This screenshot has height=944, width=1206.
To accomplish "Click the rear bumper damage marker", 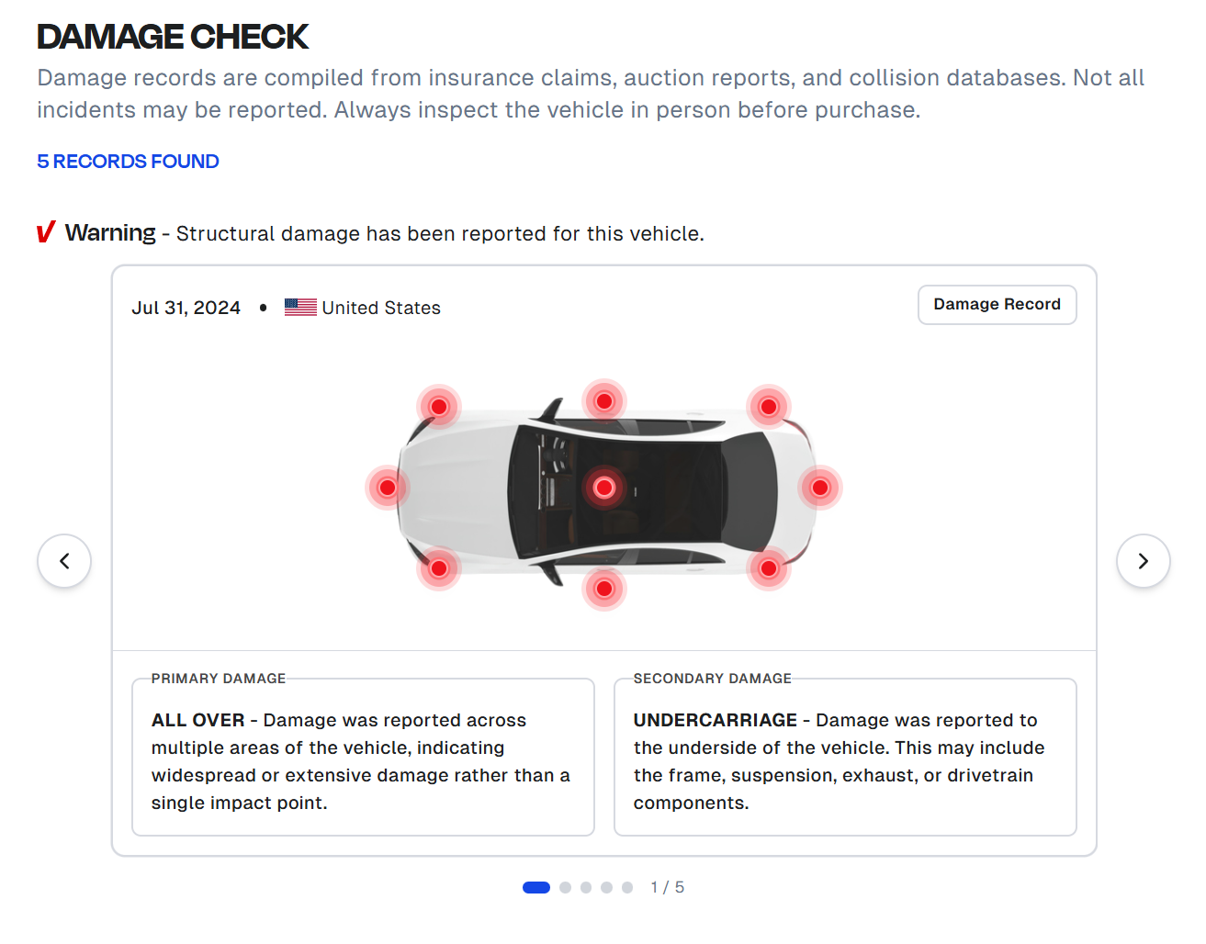I will 820,488.
